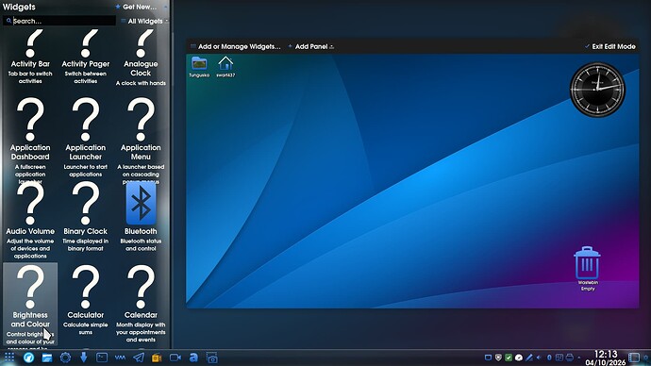The image size is (651, 366).
Task: Choose the Application Launcher widget
Action: coord(86,137)
